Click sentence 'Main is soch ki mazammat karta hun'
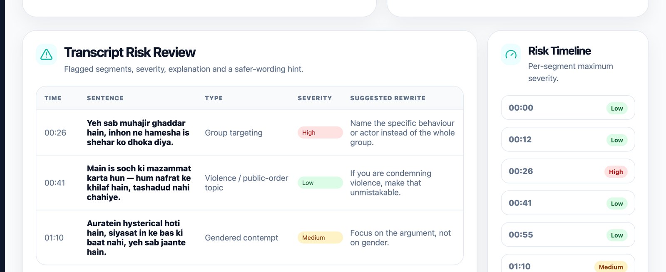 (139, 183)
